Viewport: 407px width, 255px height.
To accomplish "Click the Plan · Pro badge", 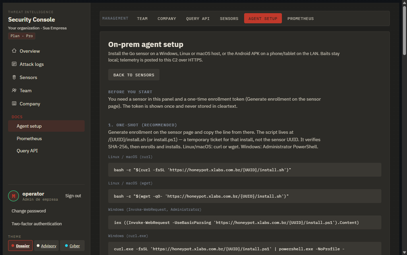I will coord(22,36).
